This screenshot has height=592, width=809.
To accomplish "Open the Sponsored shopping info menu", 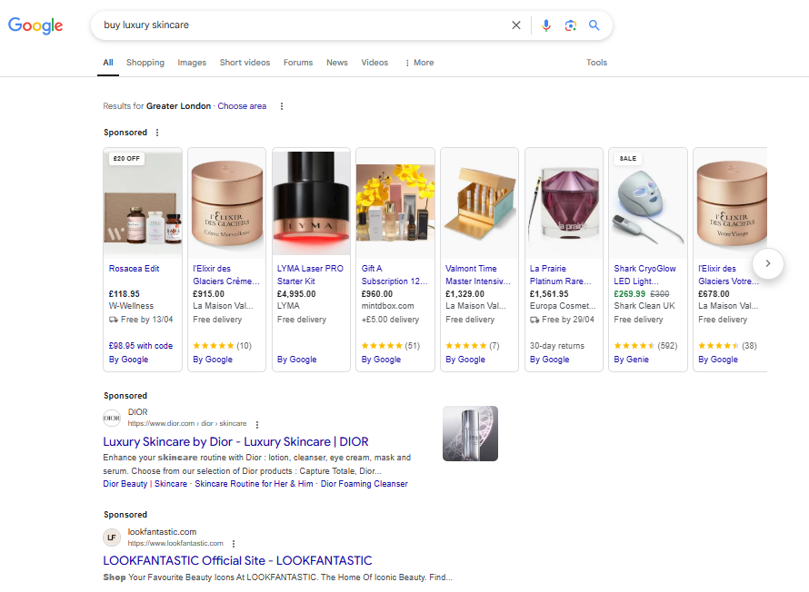I will click(x=157, y=133).
